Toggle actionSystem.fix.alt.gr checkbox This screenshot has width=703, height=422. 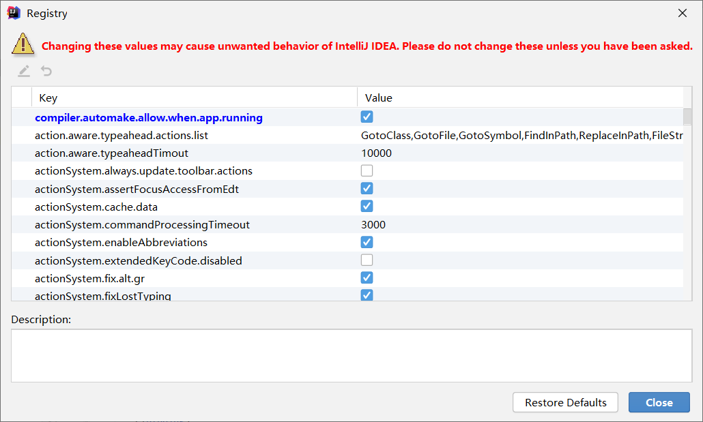click(367, 278)
